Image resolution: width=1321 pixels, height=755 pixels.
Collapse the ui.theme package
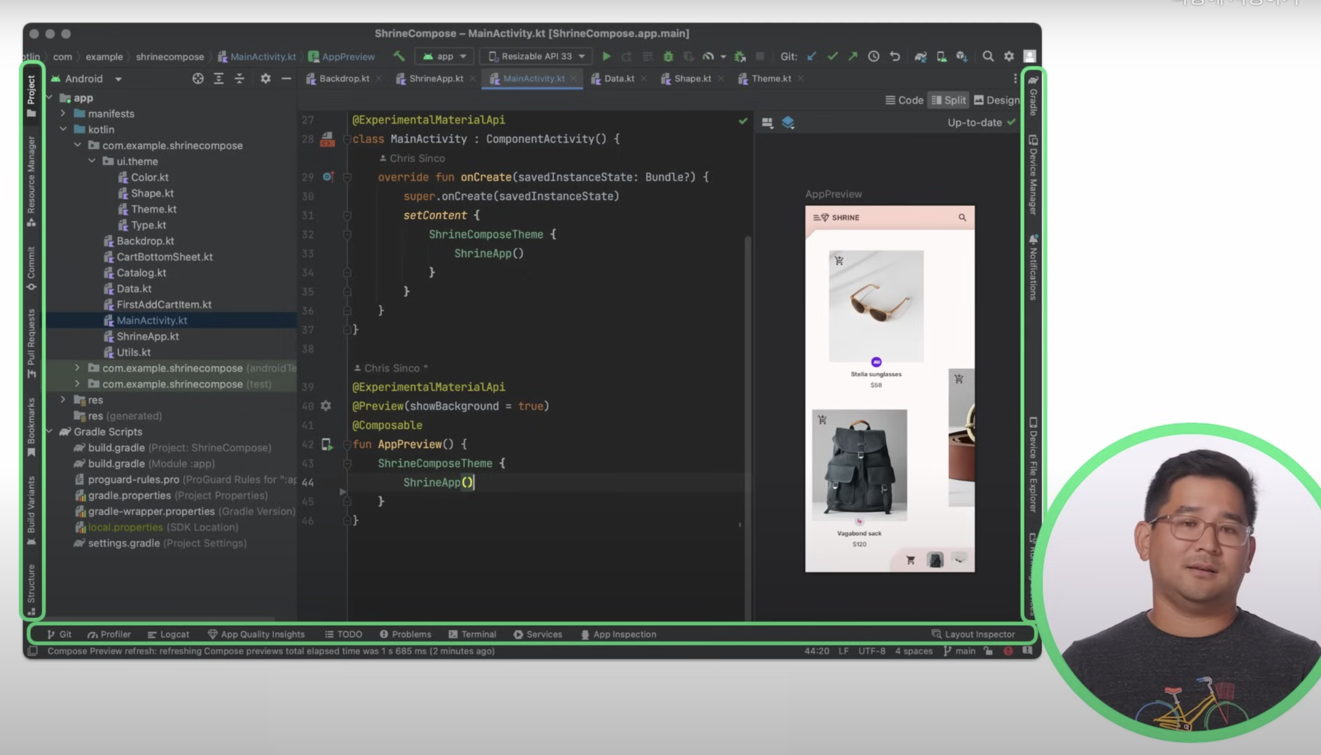point(92,161)
